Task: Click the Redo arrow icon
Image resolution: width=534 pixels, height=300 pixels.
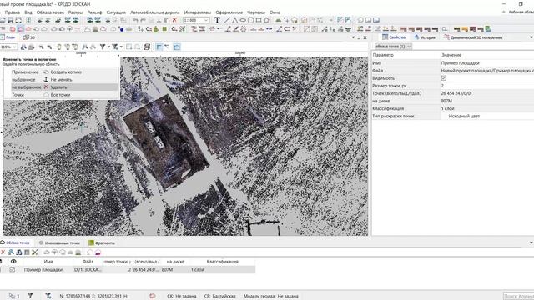Action: 143,20
